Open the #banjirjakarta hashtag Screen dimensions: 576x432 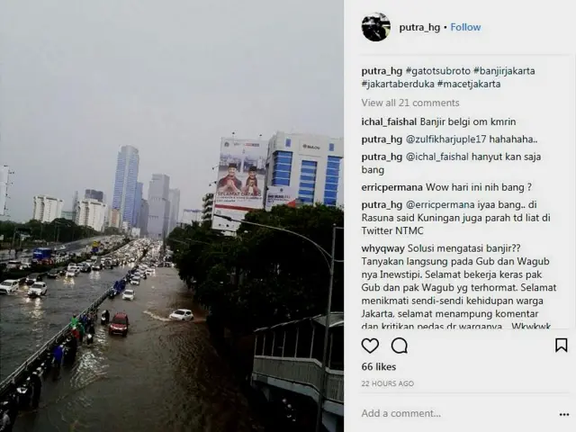point(504,70)
